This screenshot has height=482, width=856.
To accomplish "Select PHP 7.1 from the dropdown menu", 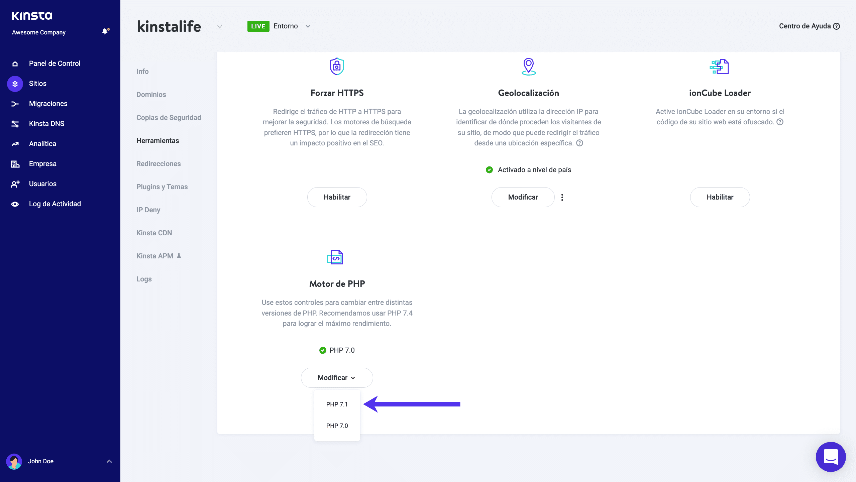I will [x=337, y=404].
